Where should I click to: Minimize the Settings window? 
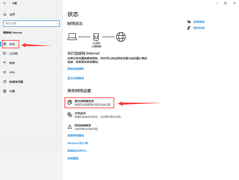[217, 3]
